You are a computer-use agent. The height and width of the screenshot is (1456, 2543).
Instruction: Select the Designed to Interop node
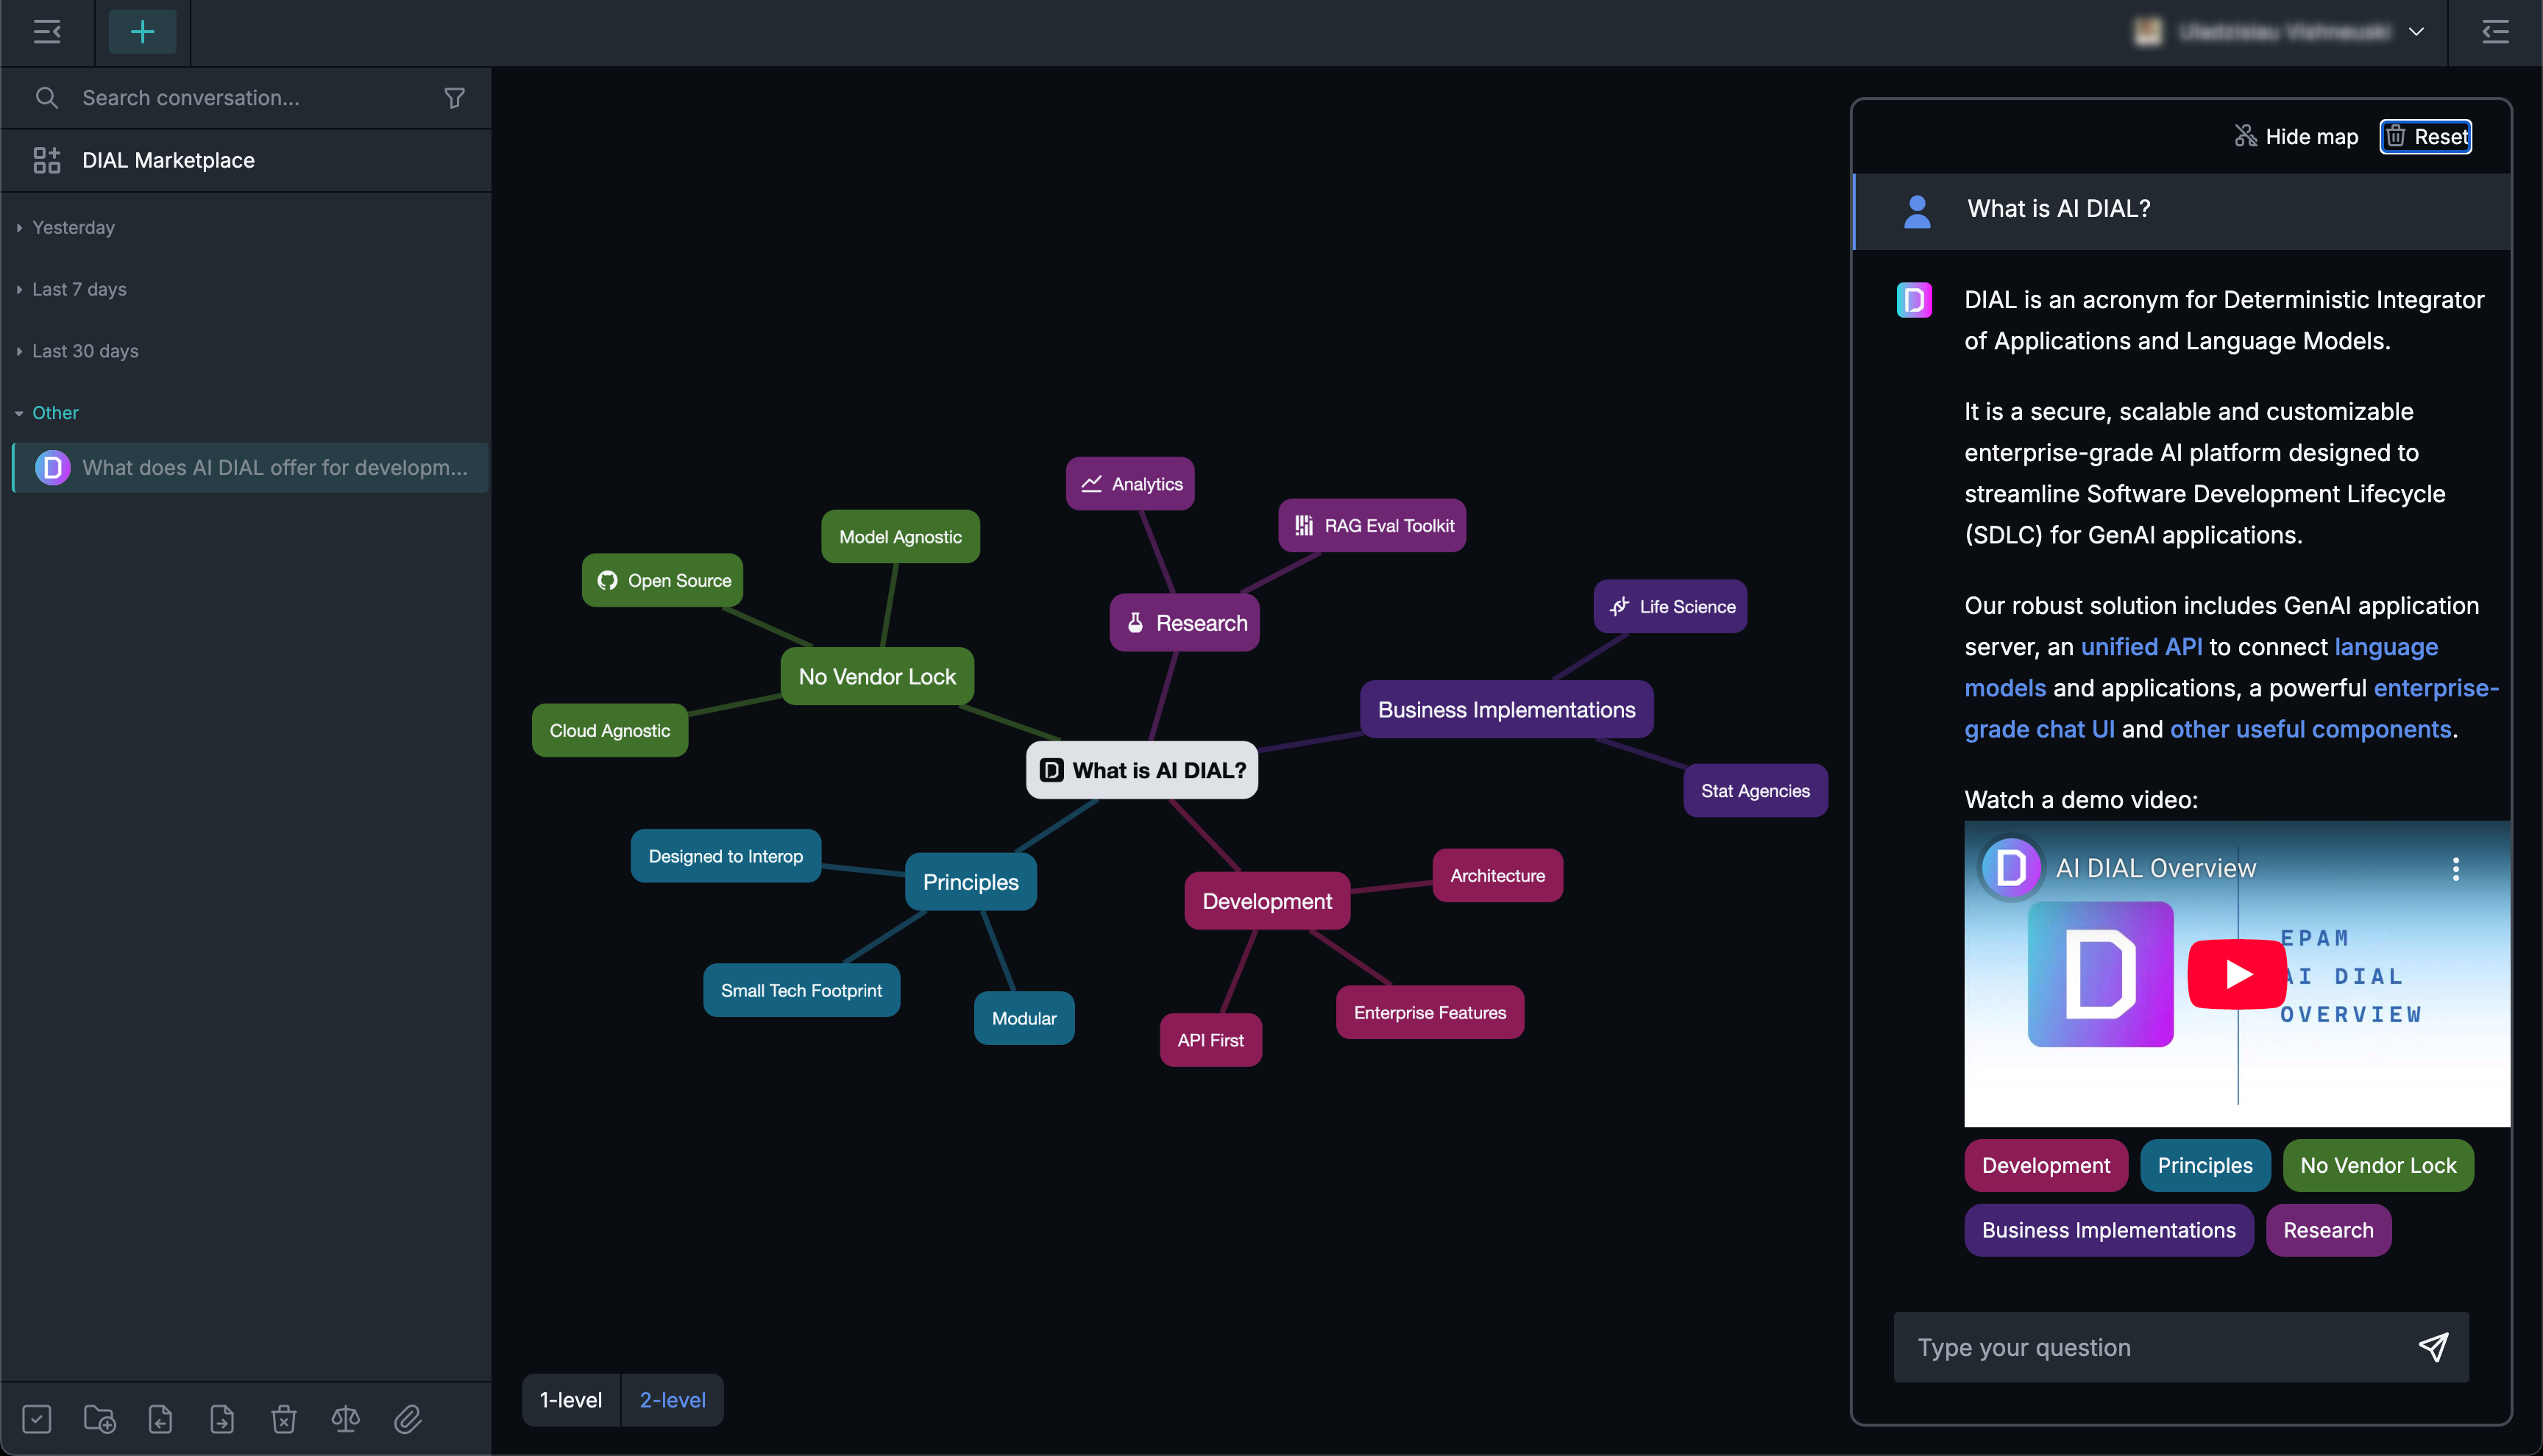tap(726, 856)
